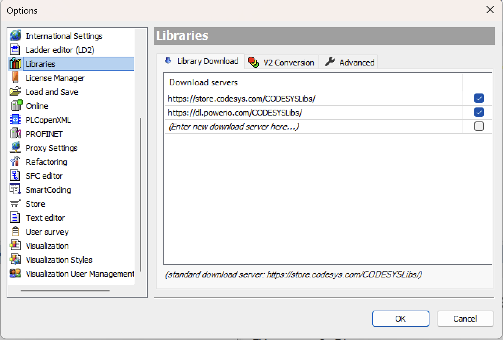
Task: Select the SFC editor icon
Action: click(15, 176)
